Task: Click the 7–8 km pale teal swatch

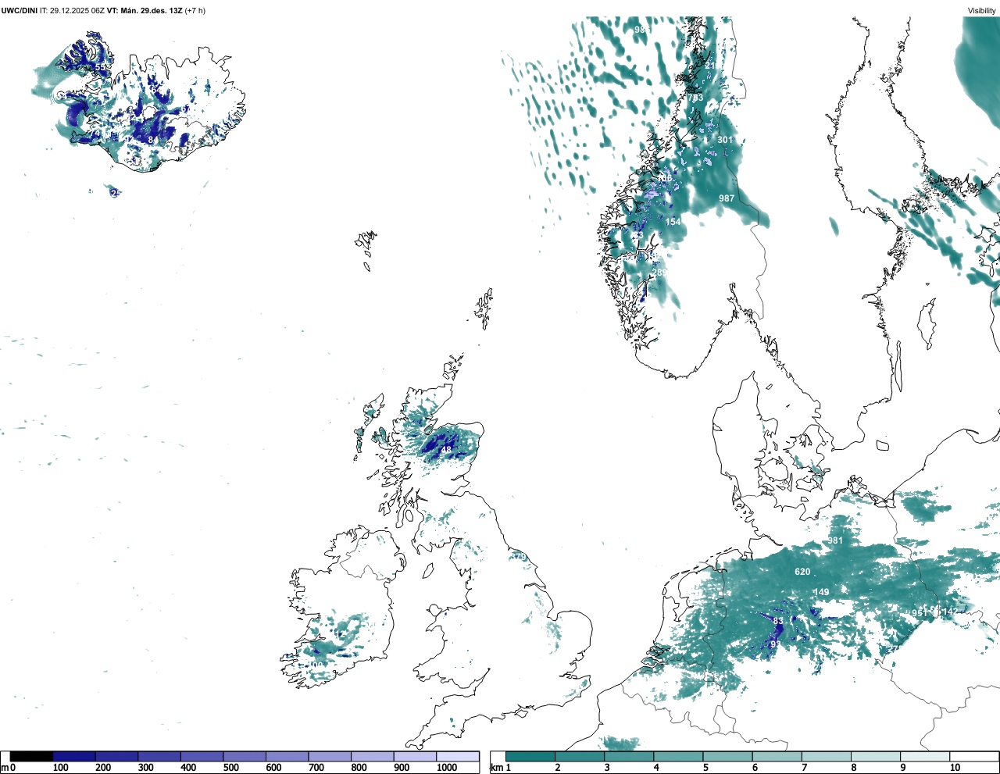Action: pos(826,756)
